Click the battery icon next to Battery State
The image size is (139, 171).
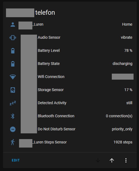click(13, 64)
